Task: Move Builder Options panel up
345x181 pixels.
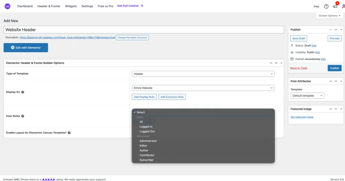Action: [x=270, y=63]
